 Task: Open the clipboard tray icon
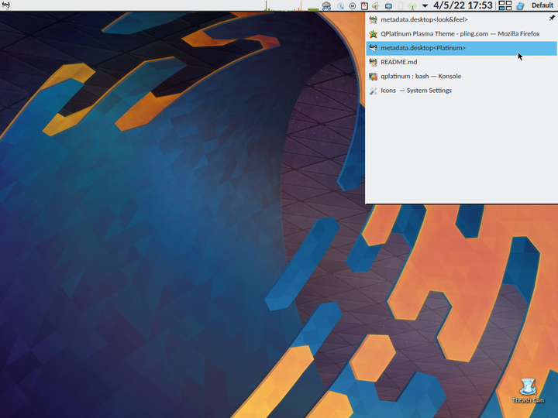[364, 5]
